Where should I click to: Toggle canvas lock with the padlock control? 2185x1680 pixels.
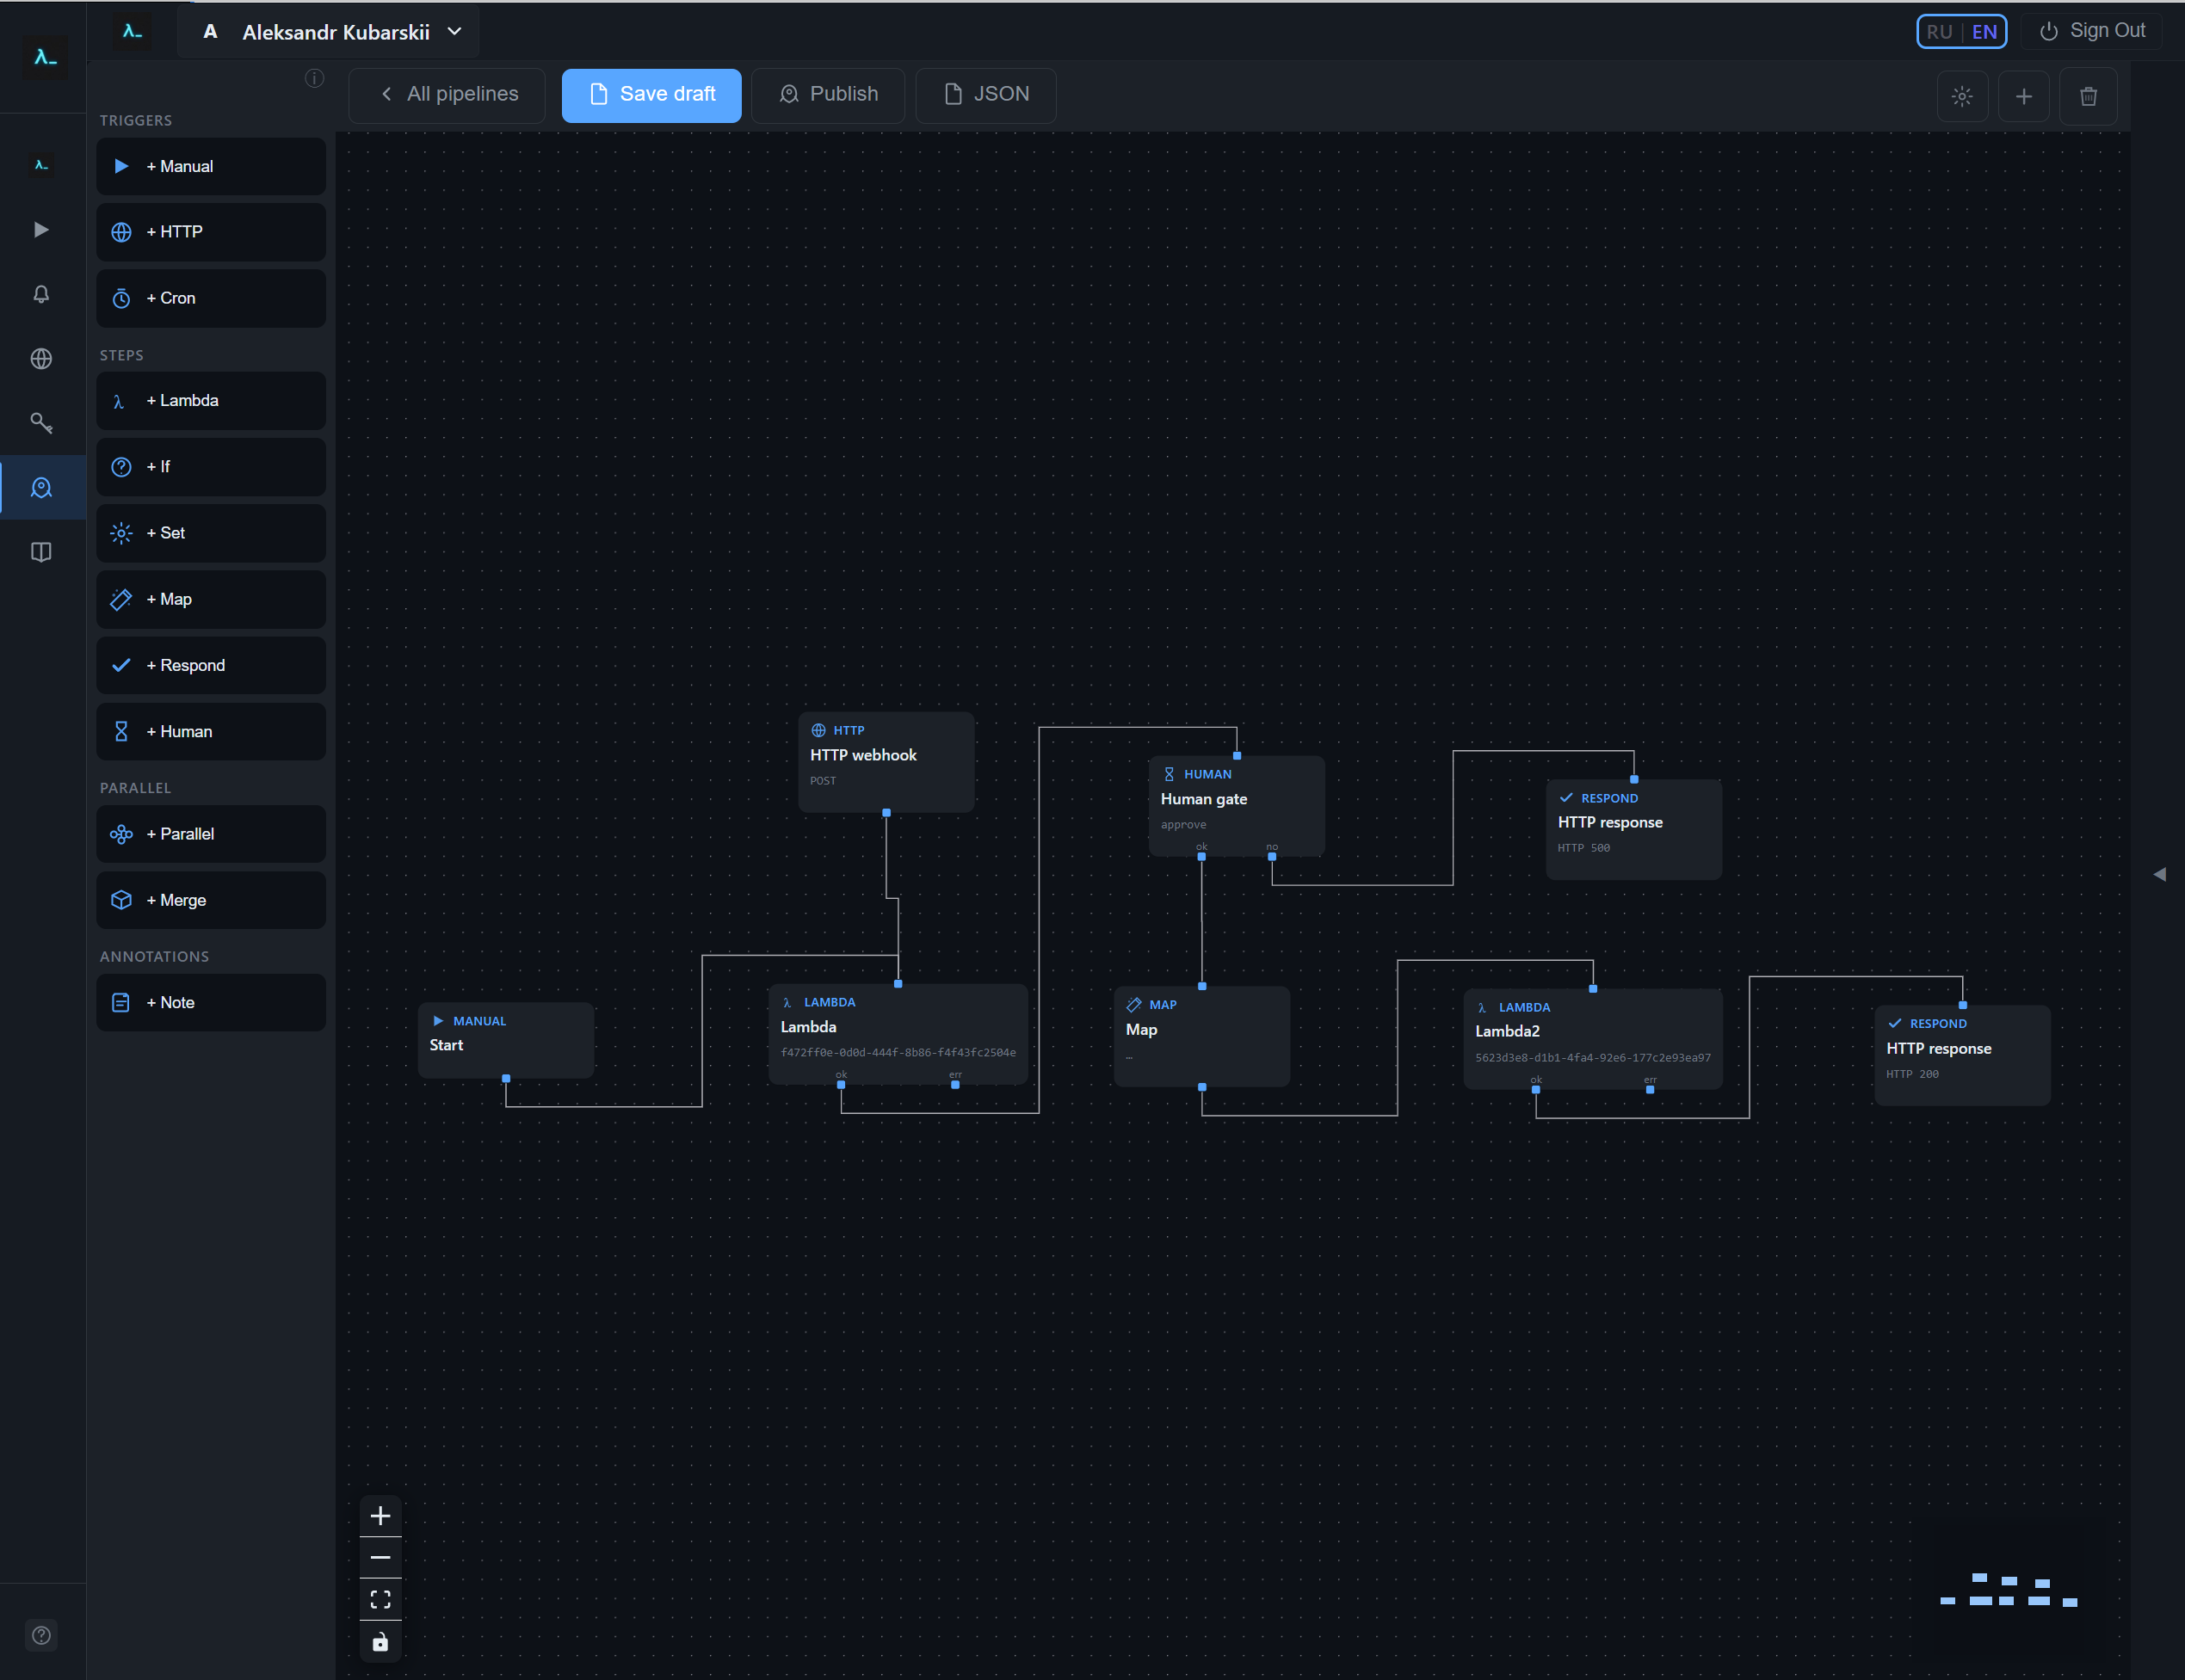pyautogui.click(x=380, y=1641)
